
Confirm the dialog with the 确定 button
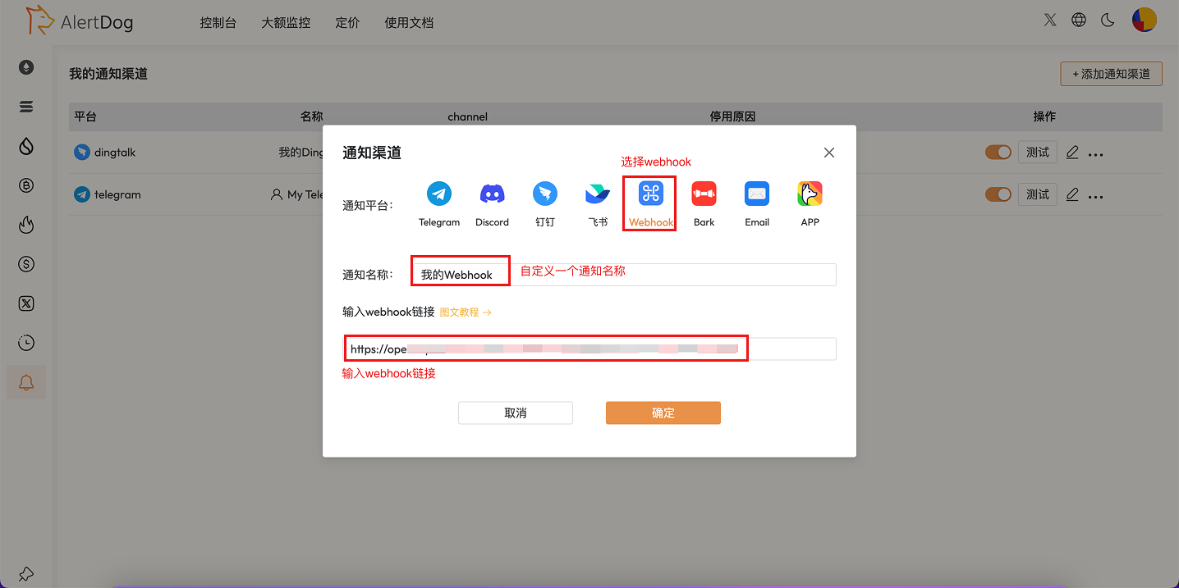pyautogui.click(x=663, y=413)
